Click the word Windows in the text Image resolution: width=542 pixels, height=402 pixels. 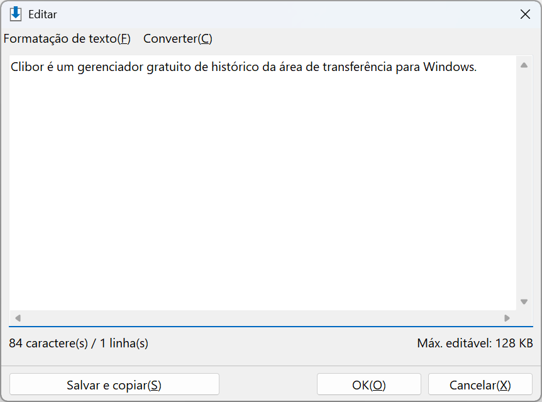(450, 67)
